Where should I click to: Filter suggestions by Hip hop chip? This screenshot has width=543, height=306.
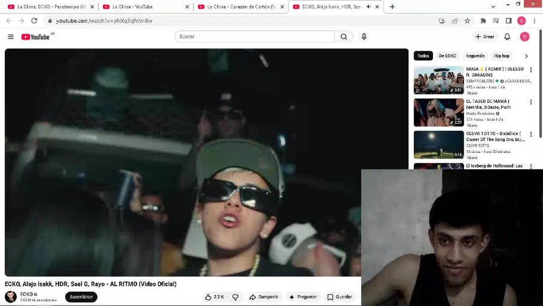[x=502, y=56]
